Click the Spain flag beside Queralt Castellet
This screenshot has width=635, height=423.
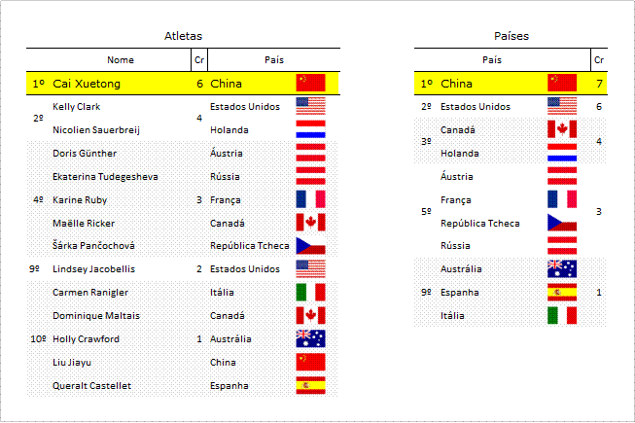point(310,385)
